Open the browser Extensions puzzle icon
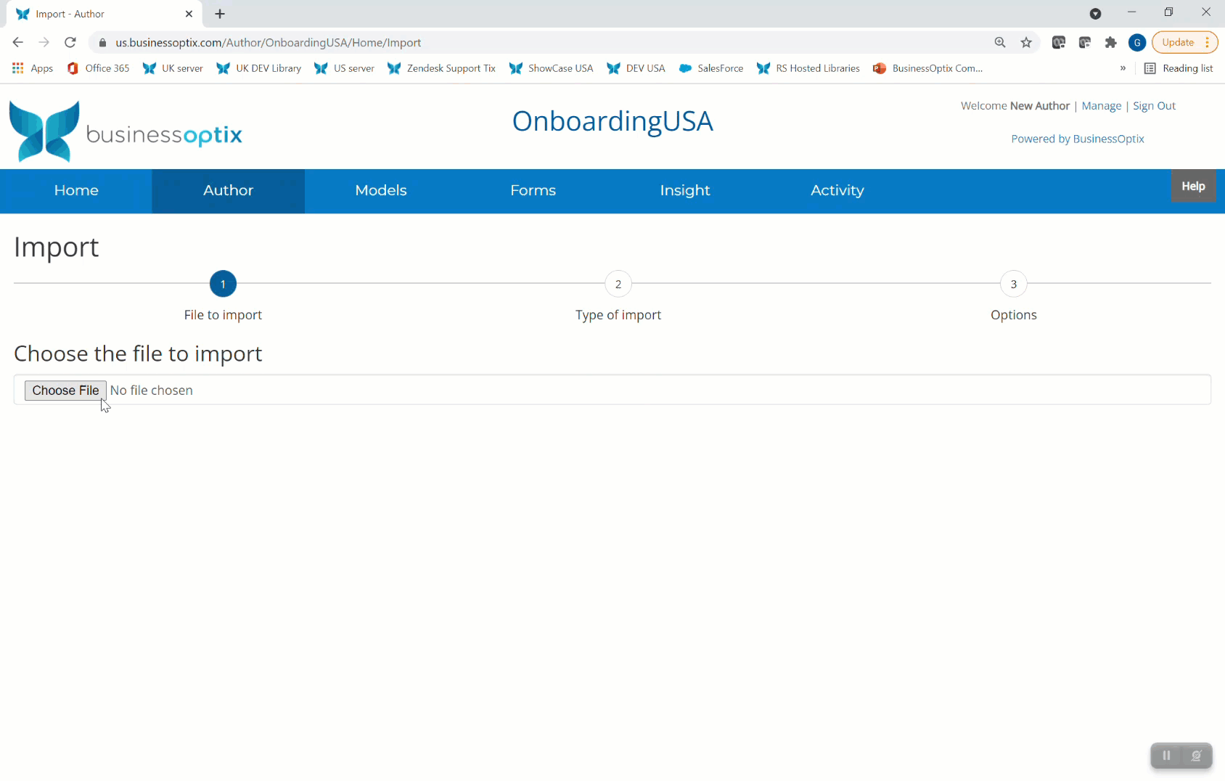Image resolution: width=1225 pixels, height=781 pixels. click(x=1111, y=42)
